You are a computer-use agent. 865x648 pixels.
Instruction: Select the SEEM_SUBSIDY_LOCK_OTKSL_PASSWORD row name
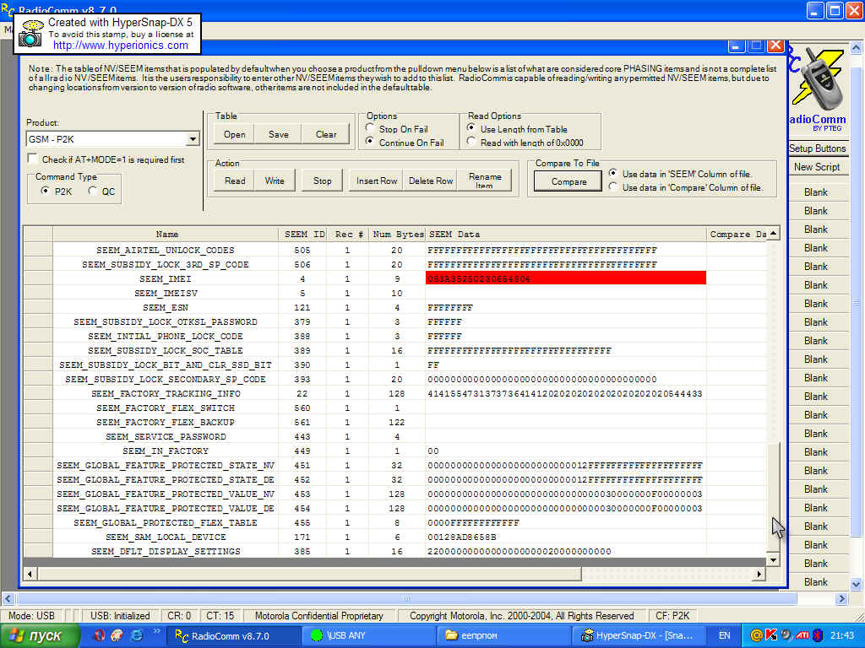(166, 321)
